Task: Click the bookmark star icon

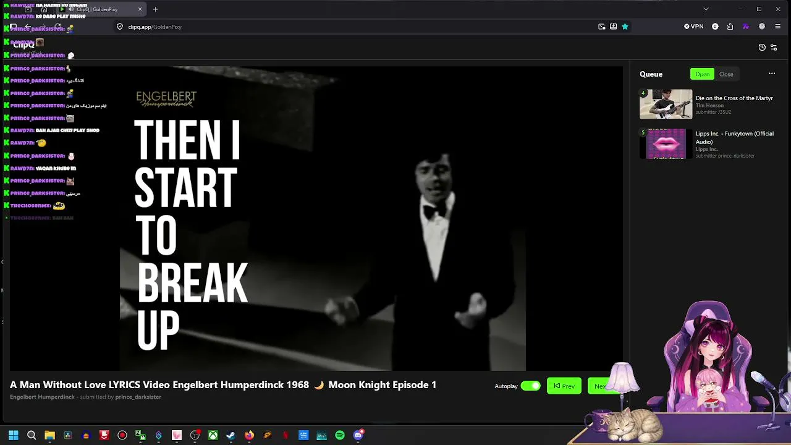Action: pyautogui.click(x=625, y=27)
